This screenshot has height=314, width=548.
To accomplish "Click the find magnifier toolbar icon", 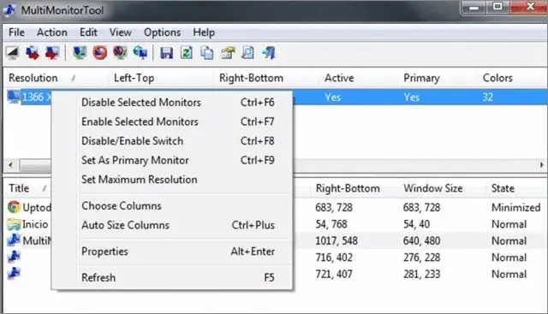I will pyautogui.click(x=247, y=53).
